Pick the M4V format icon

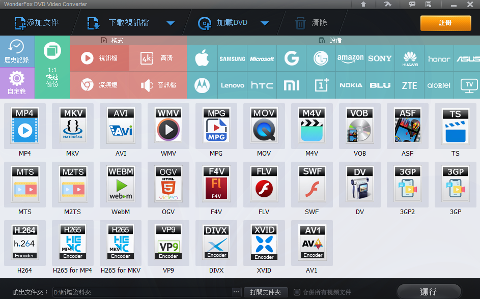click(312, 126)
